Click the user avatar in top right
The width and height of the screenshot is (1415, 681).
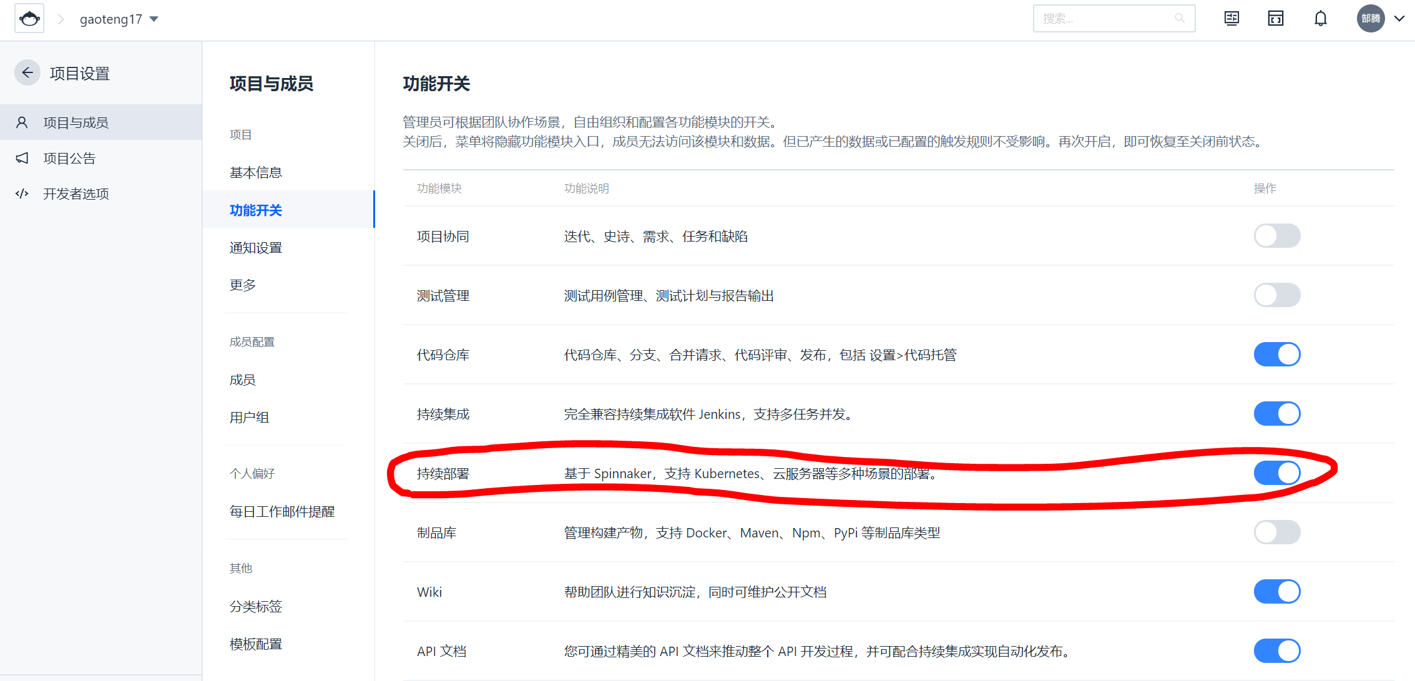[x=1370, y=19]
